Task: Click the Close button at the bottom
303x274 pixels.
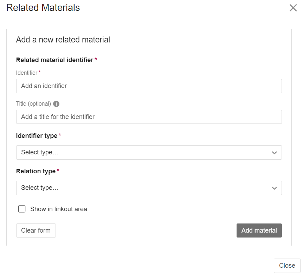Action: (287, 266)
